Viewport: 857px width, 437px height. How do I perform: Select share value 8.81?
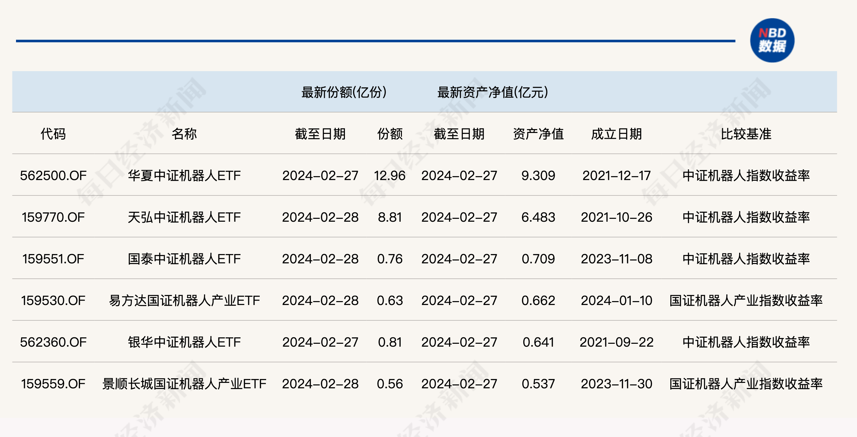tap(390, 217)
